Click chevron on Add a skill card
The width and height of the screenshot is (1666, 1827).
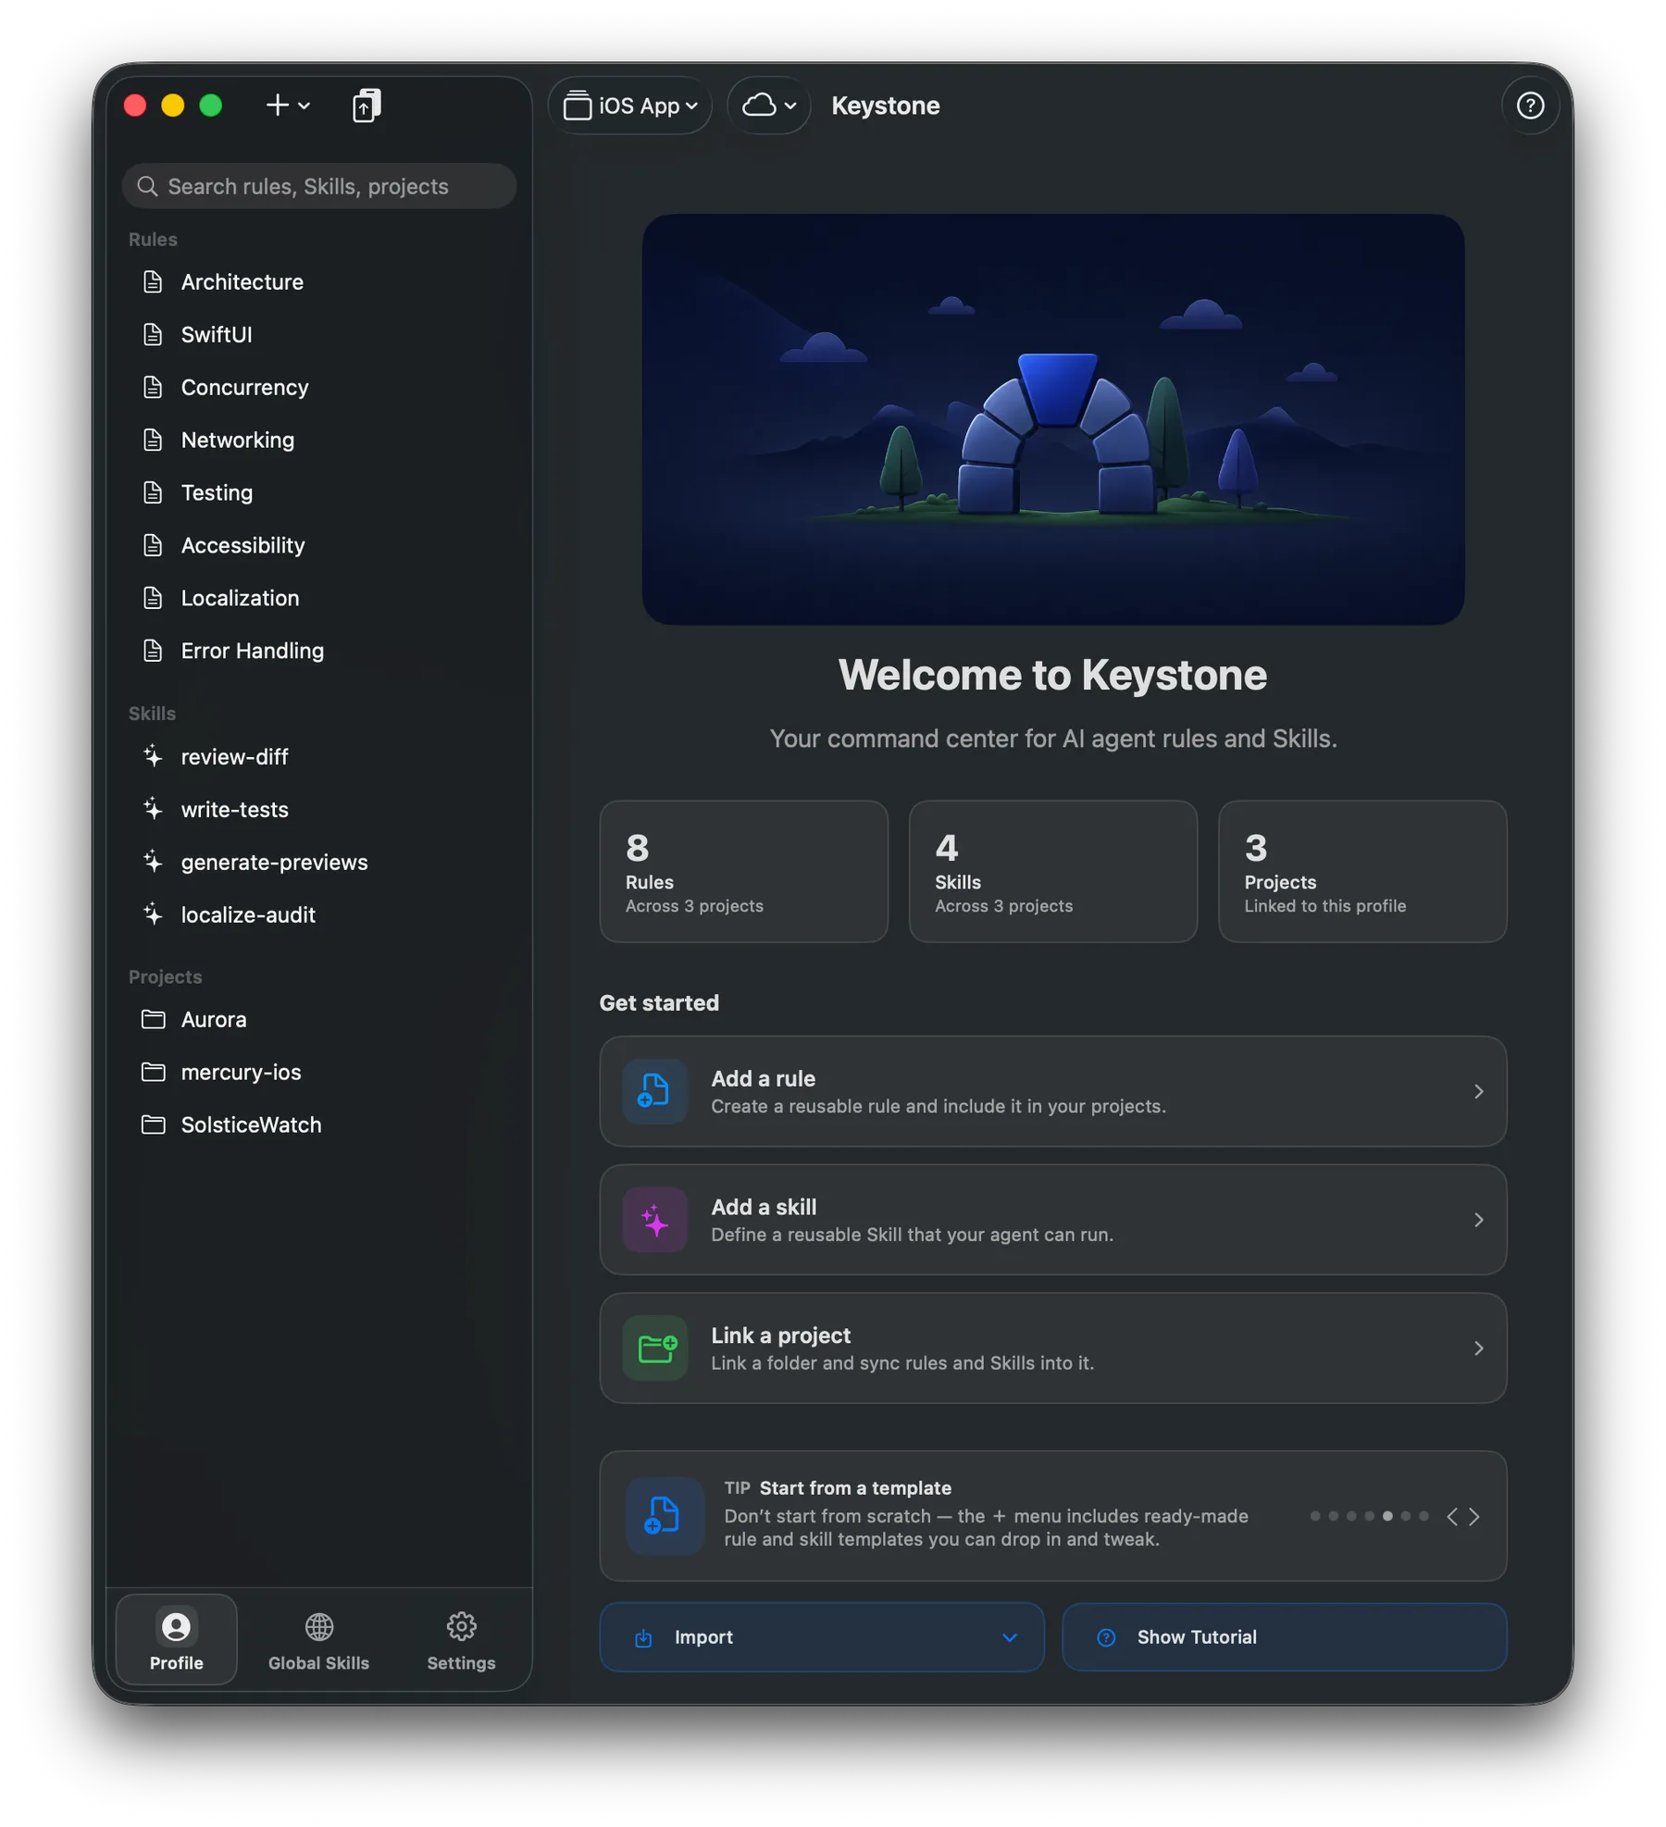click(1479, 1221)
